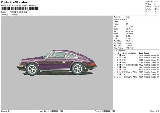Select the light blue swatch in row 2
The width and height of the screenshot is (160, 113).
pyautogui.click(x=120, y=58)
